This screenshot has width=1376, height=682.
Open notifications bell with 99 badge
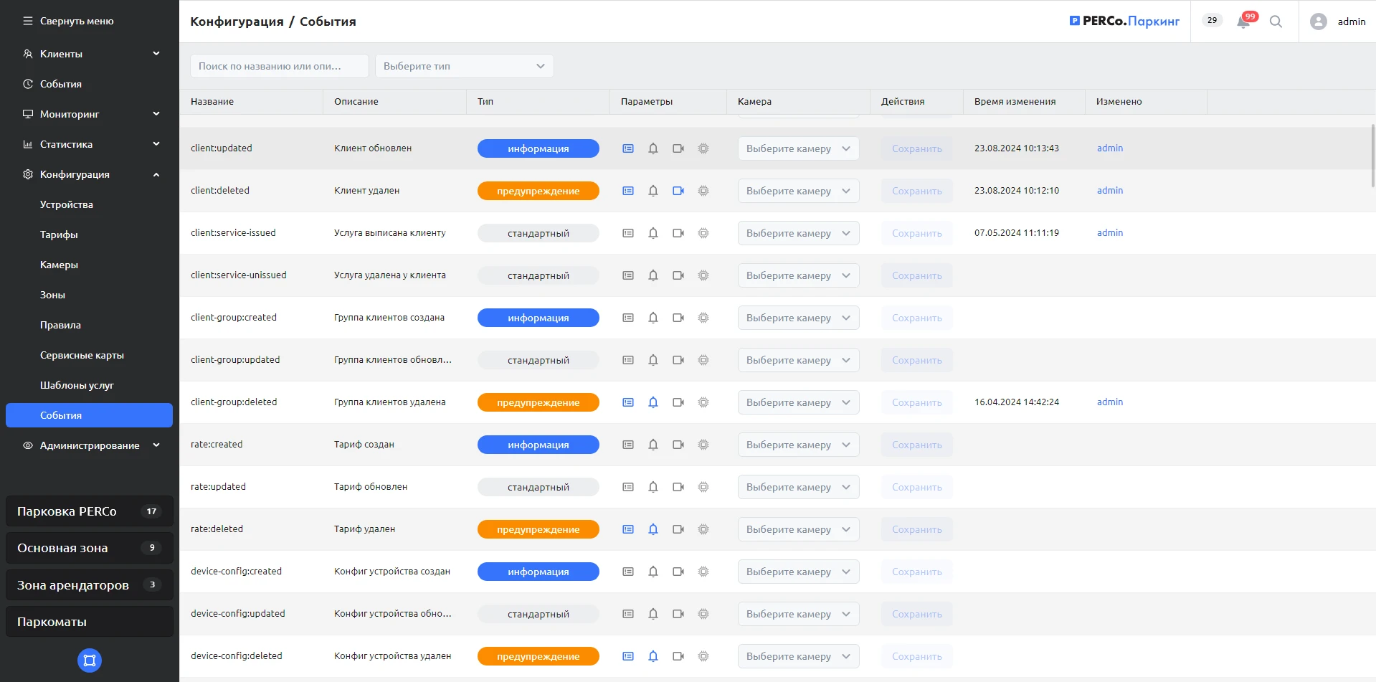pos(1243,22)
